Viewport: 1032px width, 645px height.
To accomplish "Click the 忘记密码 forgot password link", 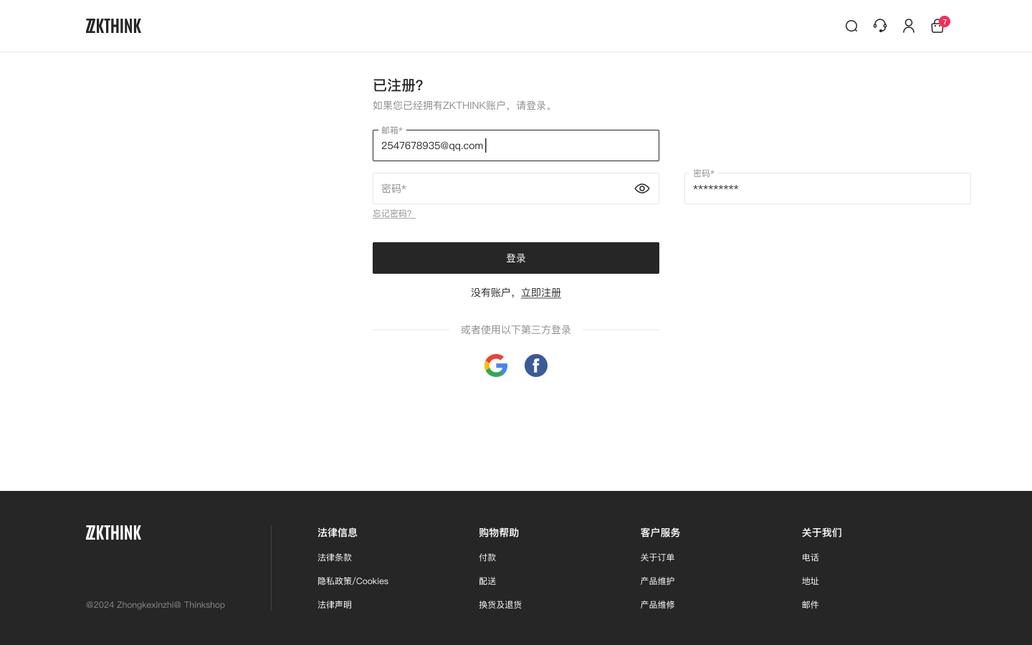I will 393,214.
